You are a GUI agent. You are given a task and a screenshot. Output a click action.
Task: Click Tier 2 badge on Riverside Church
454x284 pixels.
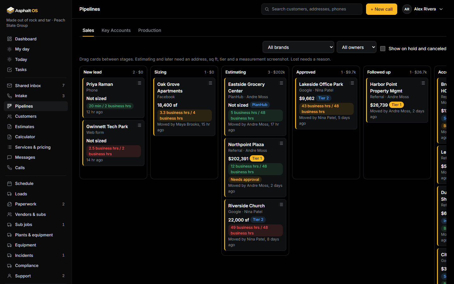tap(258, 220)
